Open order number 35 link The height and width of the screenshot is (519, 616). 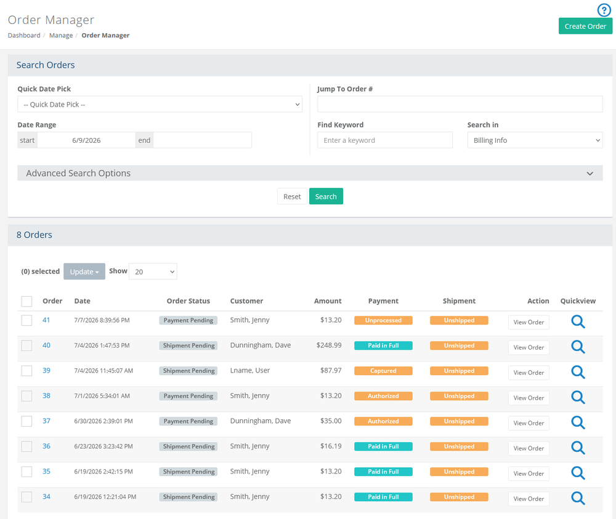point(46,471)
